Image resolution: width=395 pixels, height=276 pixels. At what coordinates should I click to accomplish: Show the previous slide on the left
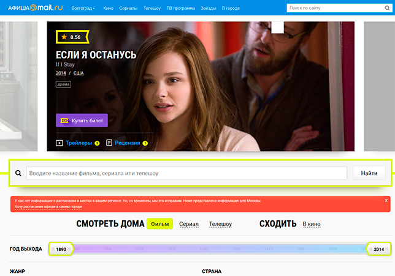(x=18, y=86)
